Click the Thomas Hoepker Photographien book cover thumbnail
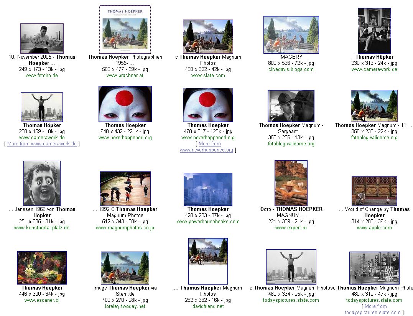 coord(125,30)
